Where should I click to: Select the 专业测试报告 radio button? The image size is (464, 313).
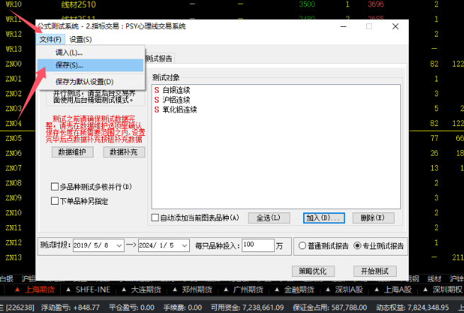tap(357, 246)
